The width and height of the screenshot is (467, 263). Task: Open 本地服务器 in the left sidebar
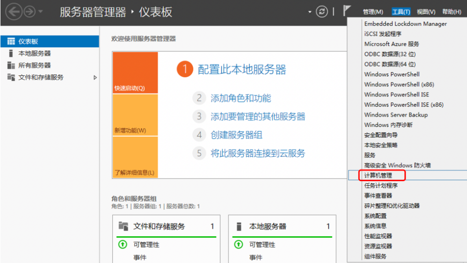34,53
